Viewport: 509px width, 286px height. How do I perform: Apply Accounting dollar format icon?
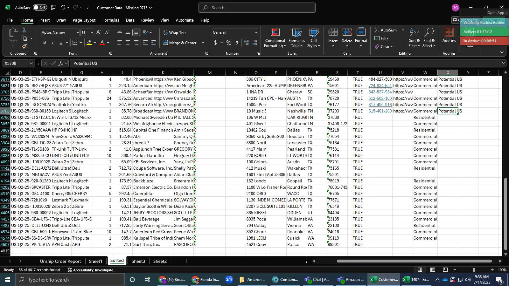[x=215, y=43]
